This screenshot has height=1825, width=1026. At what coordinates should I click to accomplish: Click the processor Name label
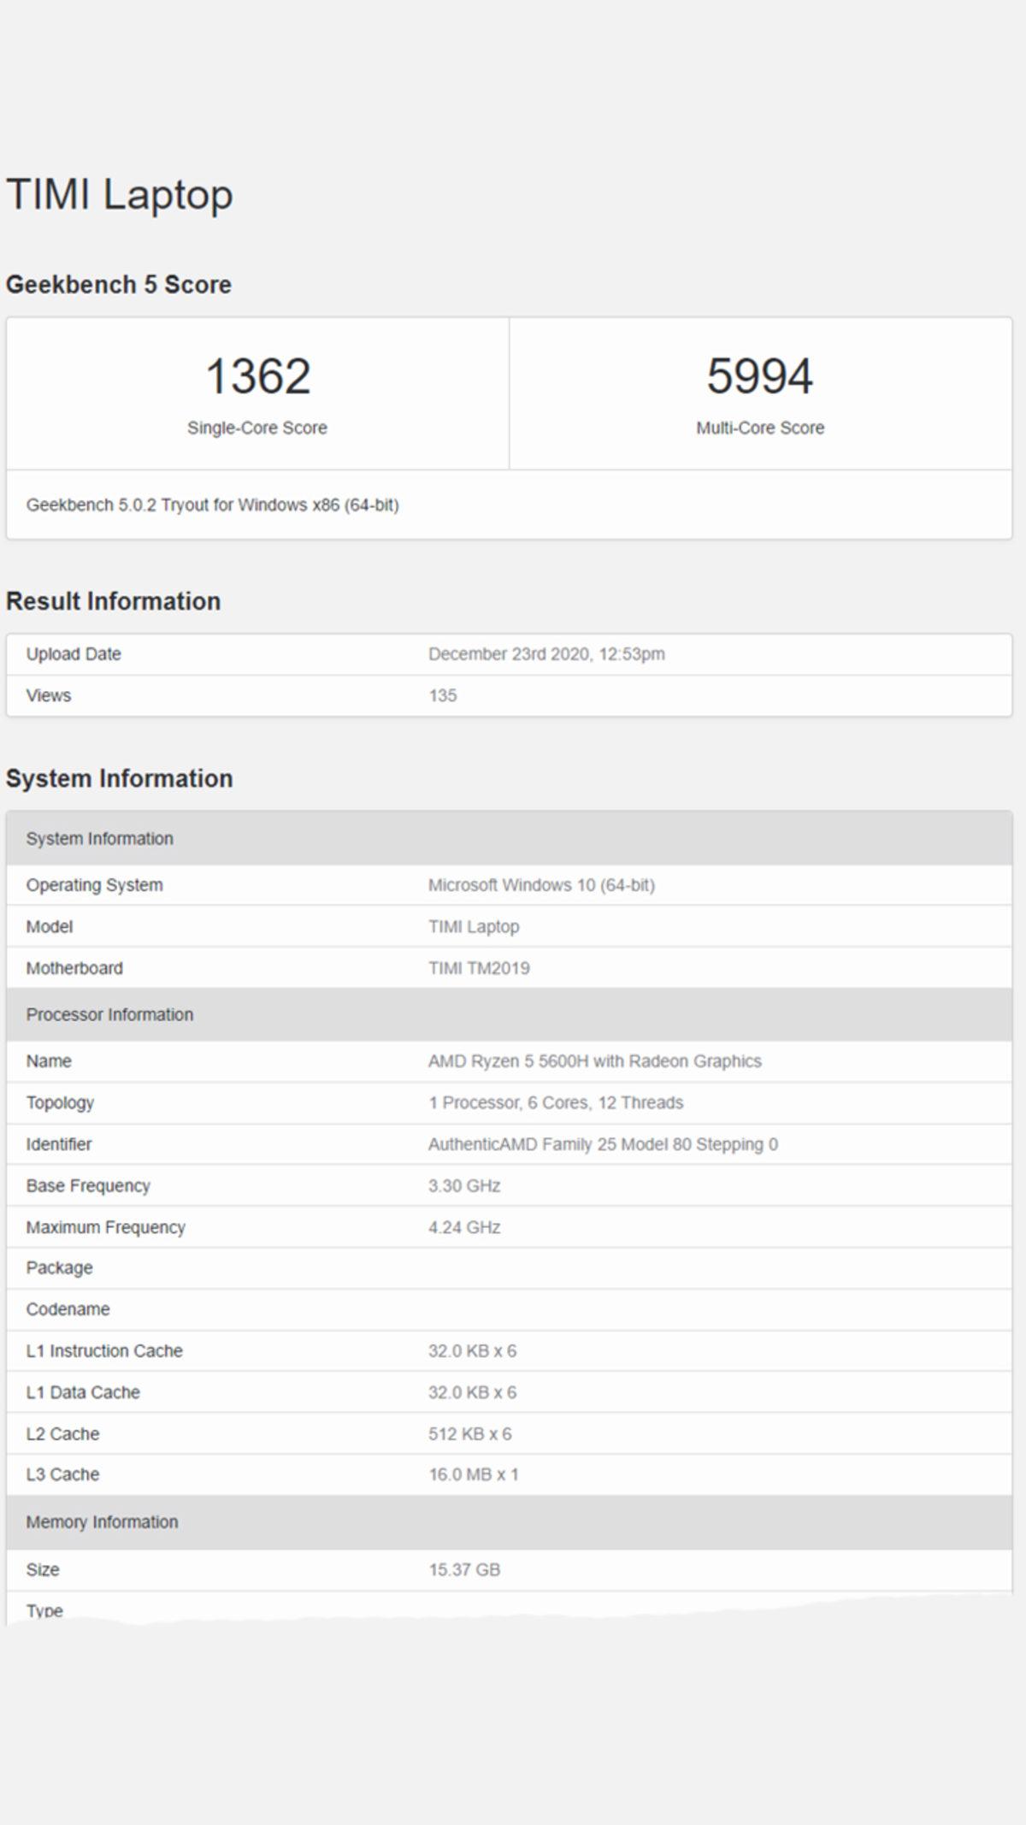click(49, 1061)
